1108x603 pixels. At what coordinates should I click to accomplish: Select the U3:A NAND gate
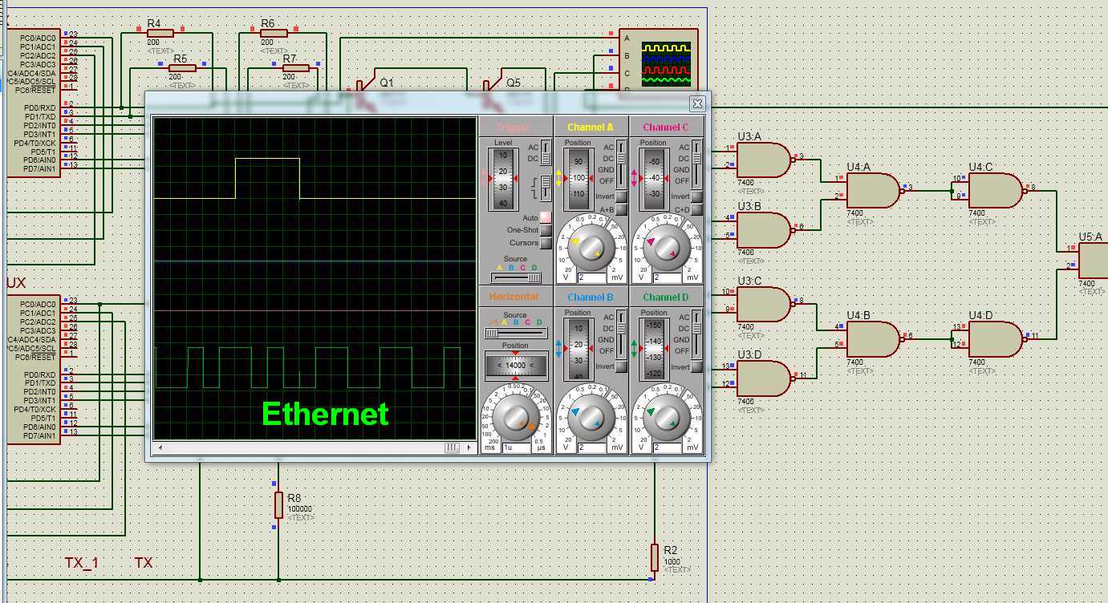pyautogui.click(x=763, y=159)
